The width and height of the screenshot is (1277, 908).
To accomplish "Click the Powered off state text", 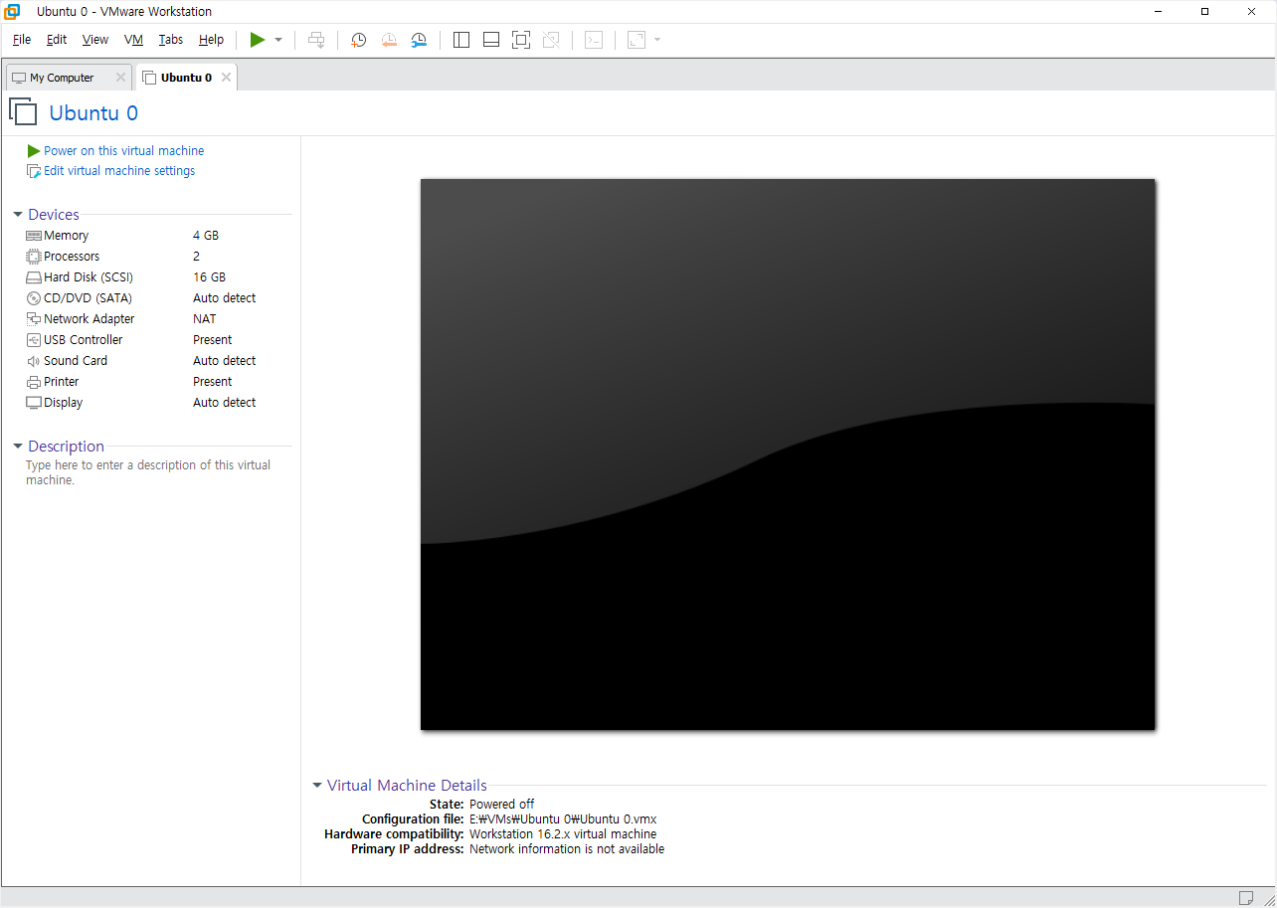I will tap(502, 805).
